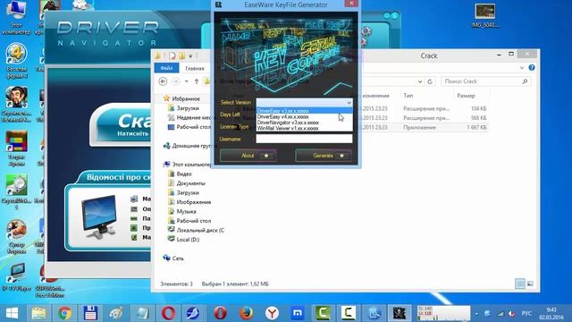Open the Файл tab in Crack window

pyautogui.click(x=166, y=68)
